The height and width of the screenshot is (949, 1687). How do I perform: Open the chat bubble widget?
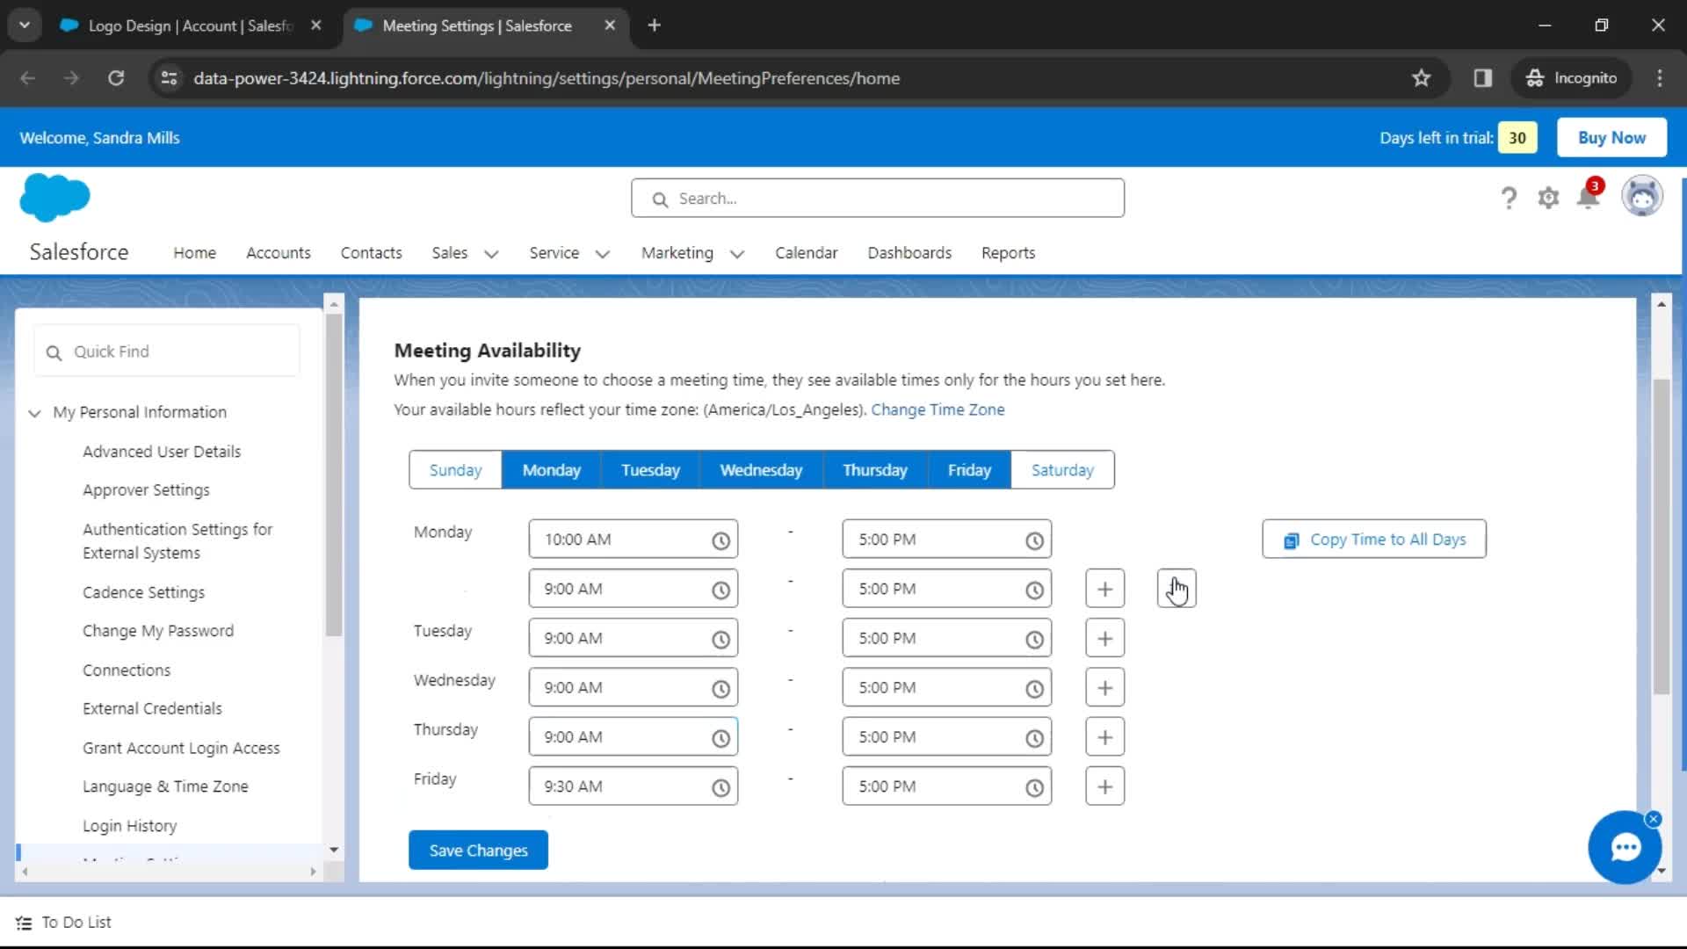tap(1625, 847)
